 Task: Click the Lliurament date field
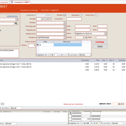click(74, 19)
